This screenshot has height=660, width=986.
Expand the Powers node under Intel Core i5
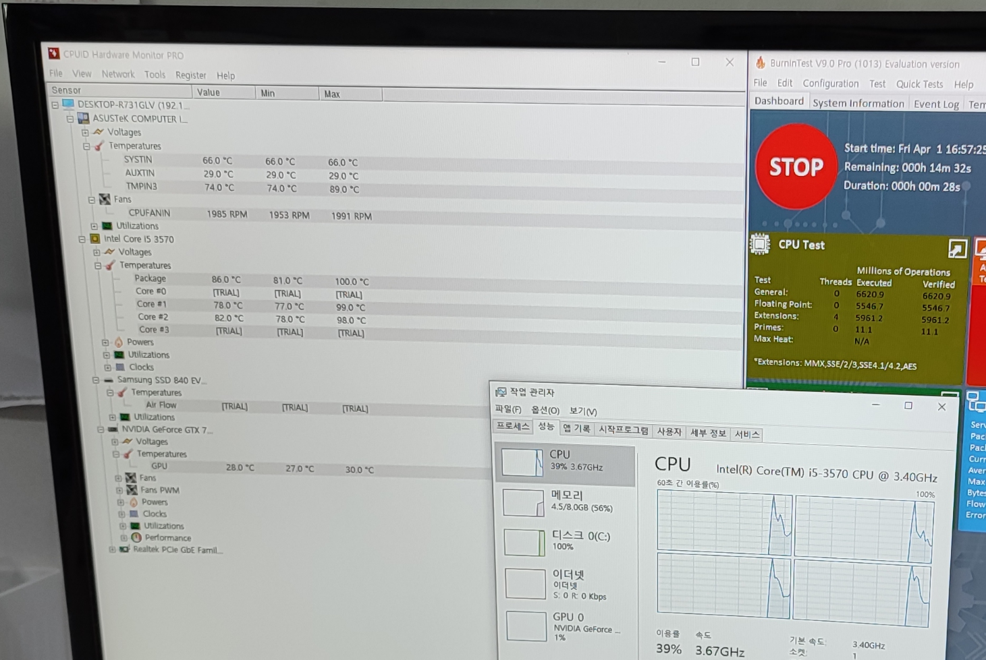[x=105, y=342]
